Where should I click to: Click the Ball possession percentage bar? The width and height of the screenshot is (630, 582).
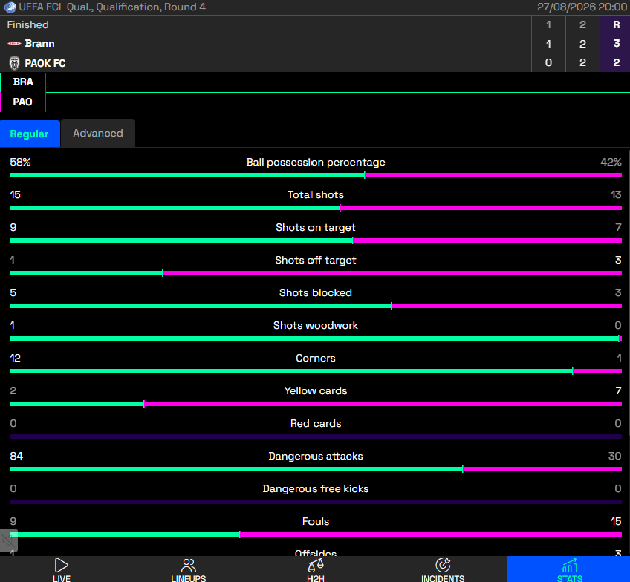tap(316, 175)
